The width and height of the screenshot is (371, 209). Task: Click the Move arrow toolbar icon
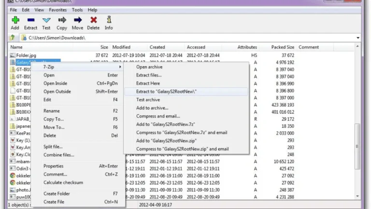click(78, 20)
